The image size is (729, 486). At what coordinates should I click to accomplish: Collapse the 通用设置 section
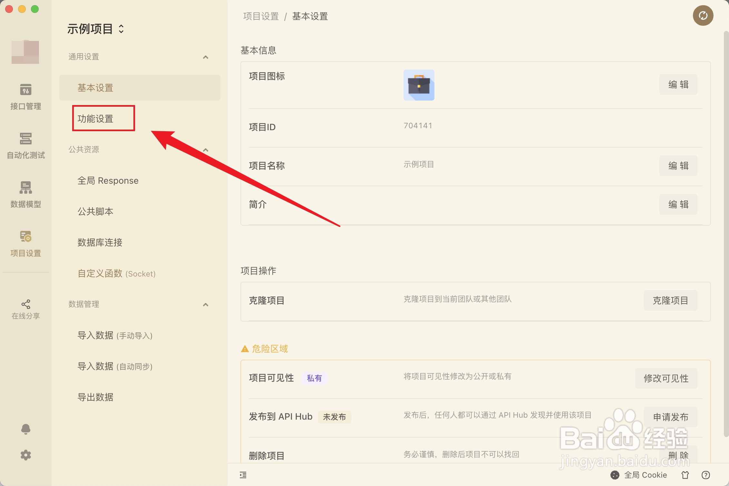[x=205, y=57]
